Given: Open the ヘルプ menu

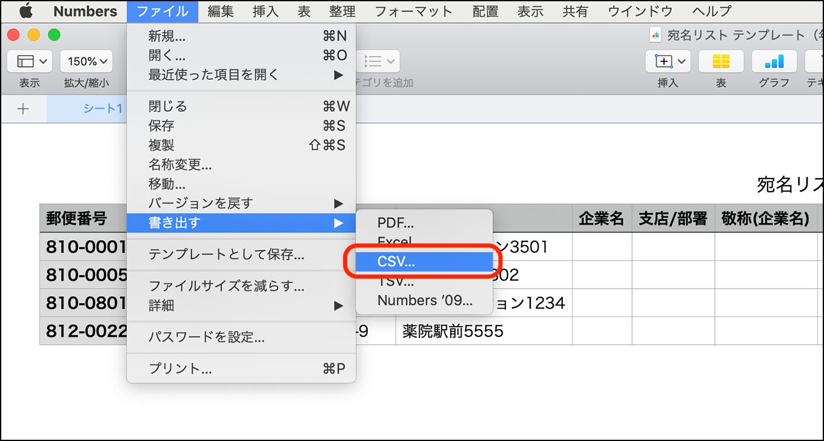Looking at the screenshot, I should pyautogui.click(x=711, y=11).
